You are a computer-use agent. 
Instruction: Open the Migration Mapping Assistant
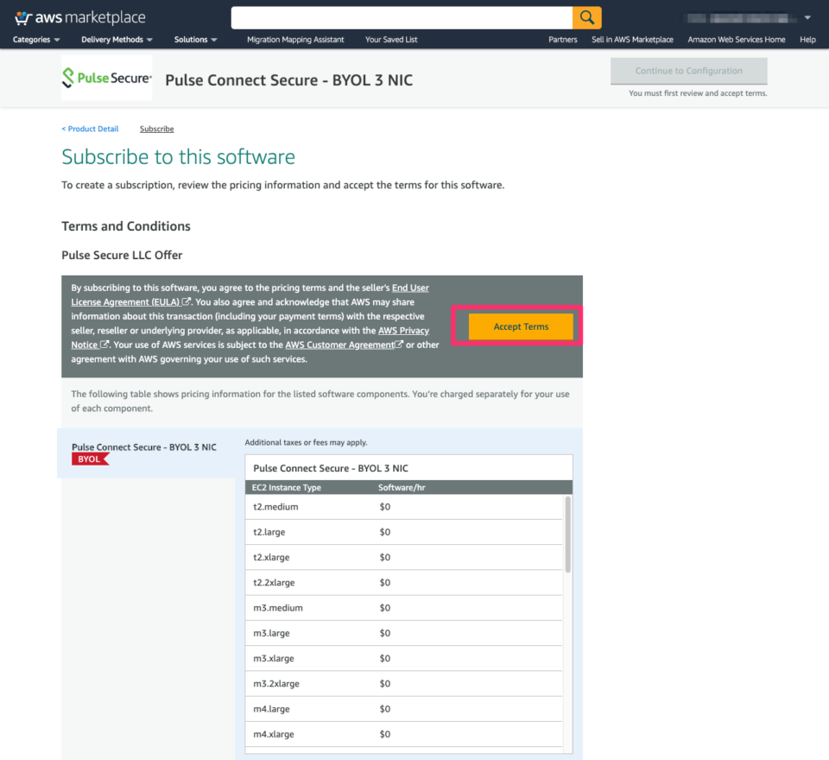pyautogui.click(x=294, y=39)
